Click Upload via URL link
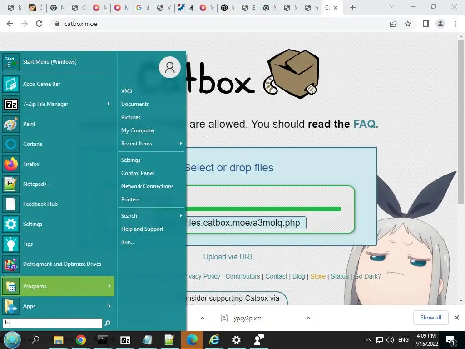Screen dimensions: 465x349 (x=228, y=257)
